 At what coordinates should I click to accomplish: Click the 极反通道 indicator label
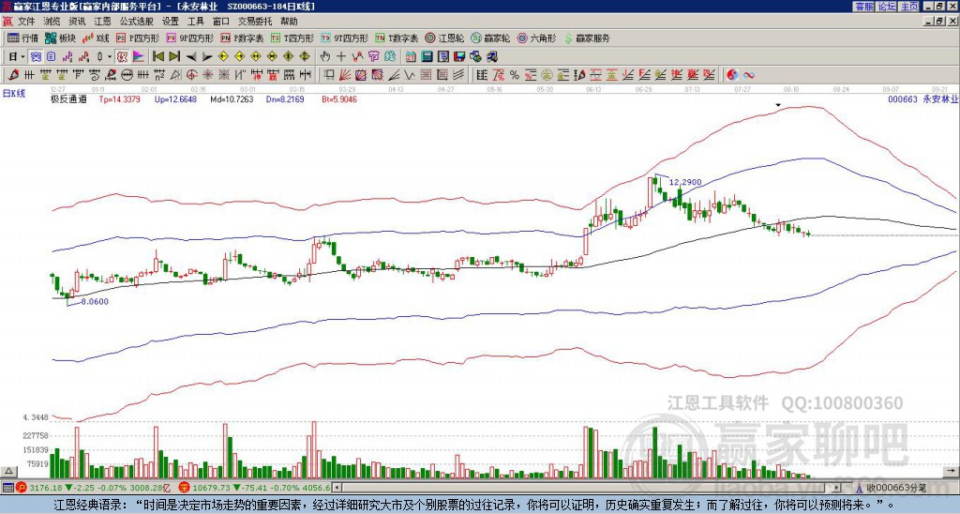(68, 99)
